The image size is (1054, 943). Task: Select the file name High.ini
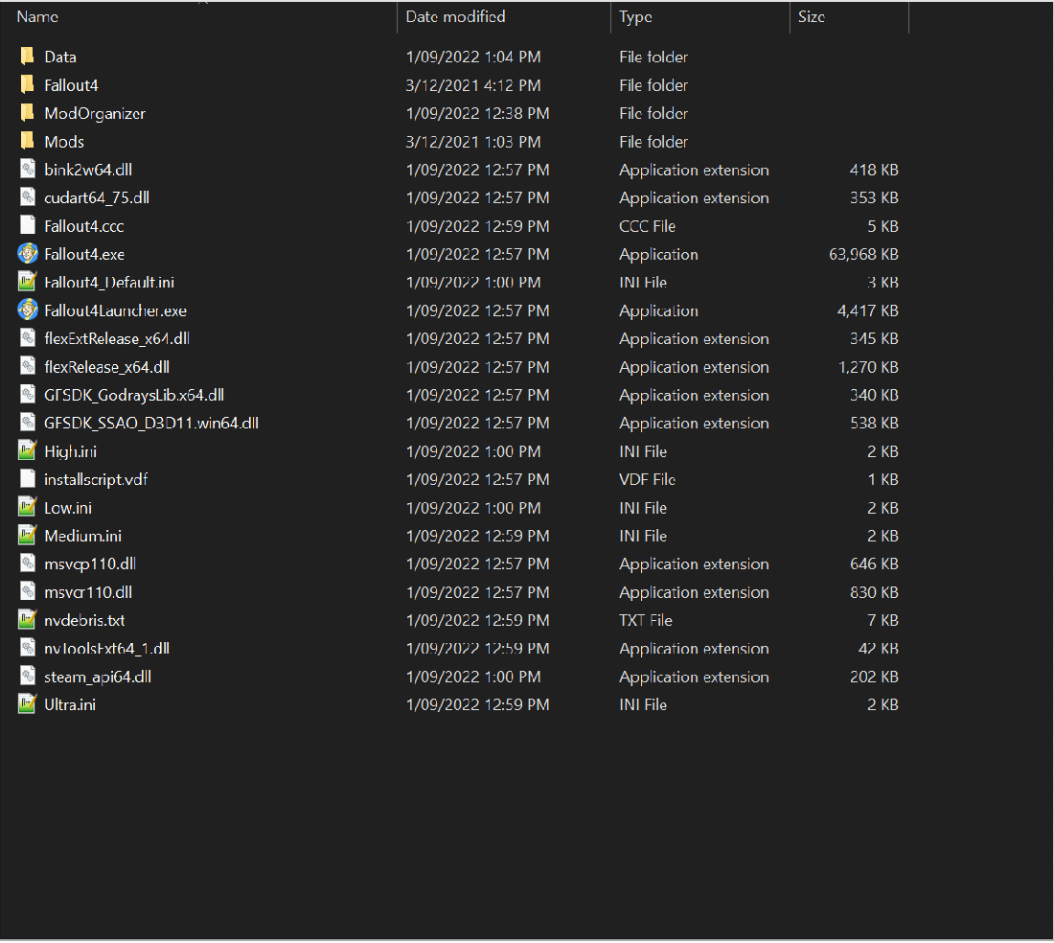[x=70, y=451]
